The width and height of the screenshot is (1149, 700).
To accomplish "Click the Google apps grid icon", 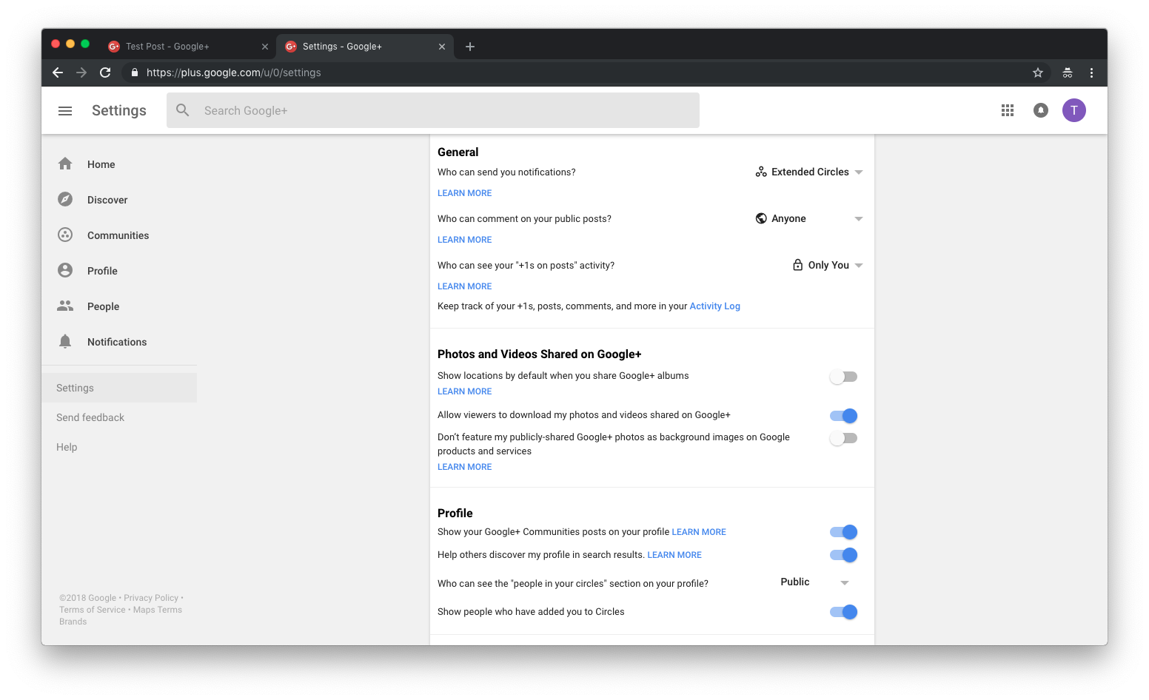I will coord(1008,110).
